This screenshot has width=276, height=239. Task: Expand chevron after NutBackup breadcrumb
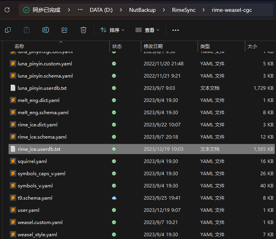coord(164,10)
